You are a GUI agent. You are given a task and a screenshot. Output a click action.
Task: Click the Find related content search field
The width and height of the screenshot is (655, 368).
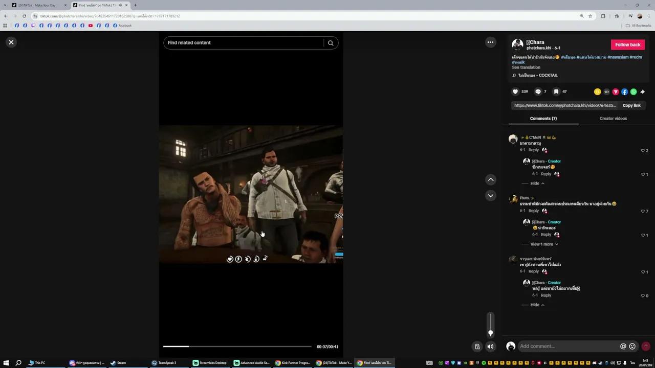[x=245, y=43]
